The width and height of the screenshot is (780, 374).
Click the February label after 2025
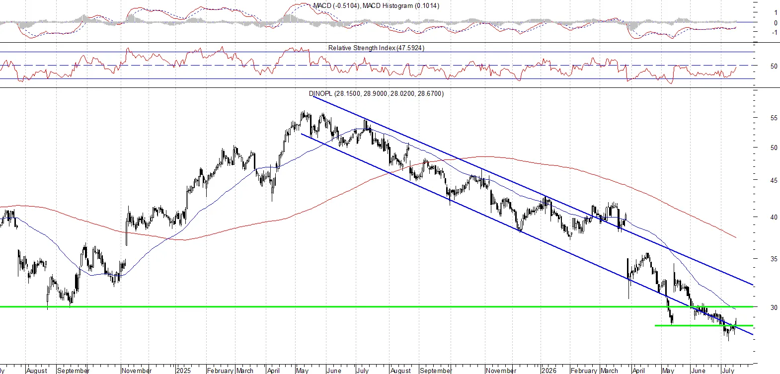(220, 371)
